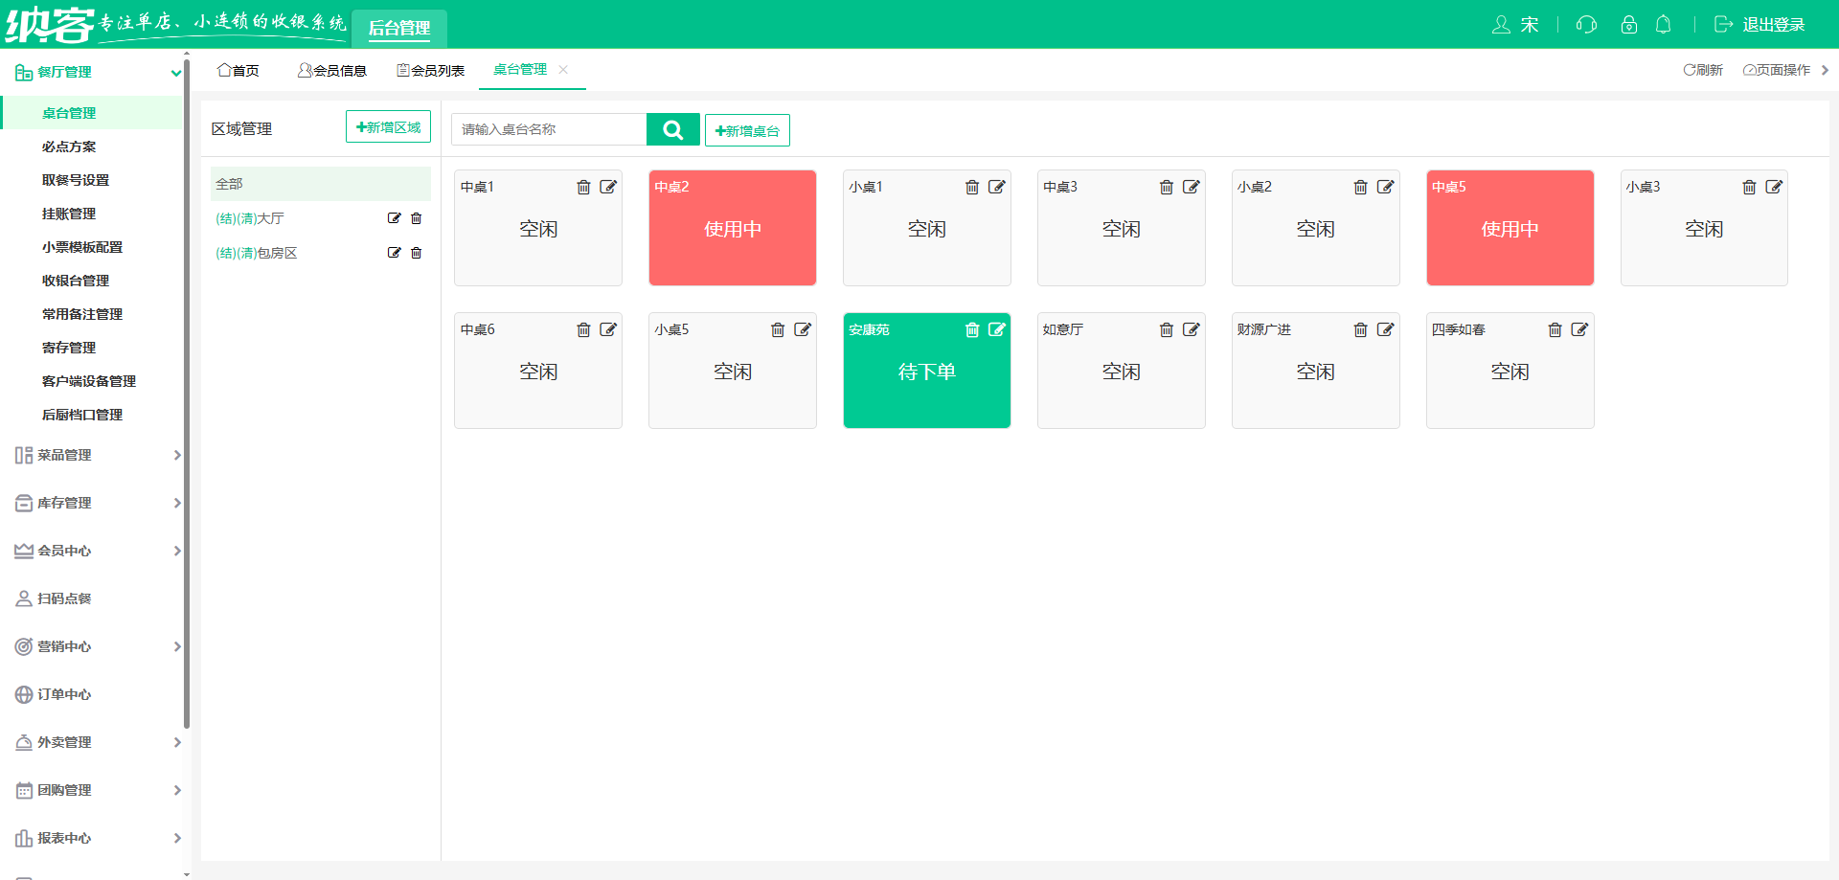1839x880 pixels.
Task: Expand the 菜品管理 sidebar menu
Action: [x=96, y=455]
